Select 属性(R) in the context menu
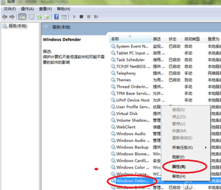 [x=179, y=167]
